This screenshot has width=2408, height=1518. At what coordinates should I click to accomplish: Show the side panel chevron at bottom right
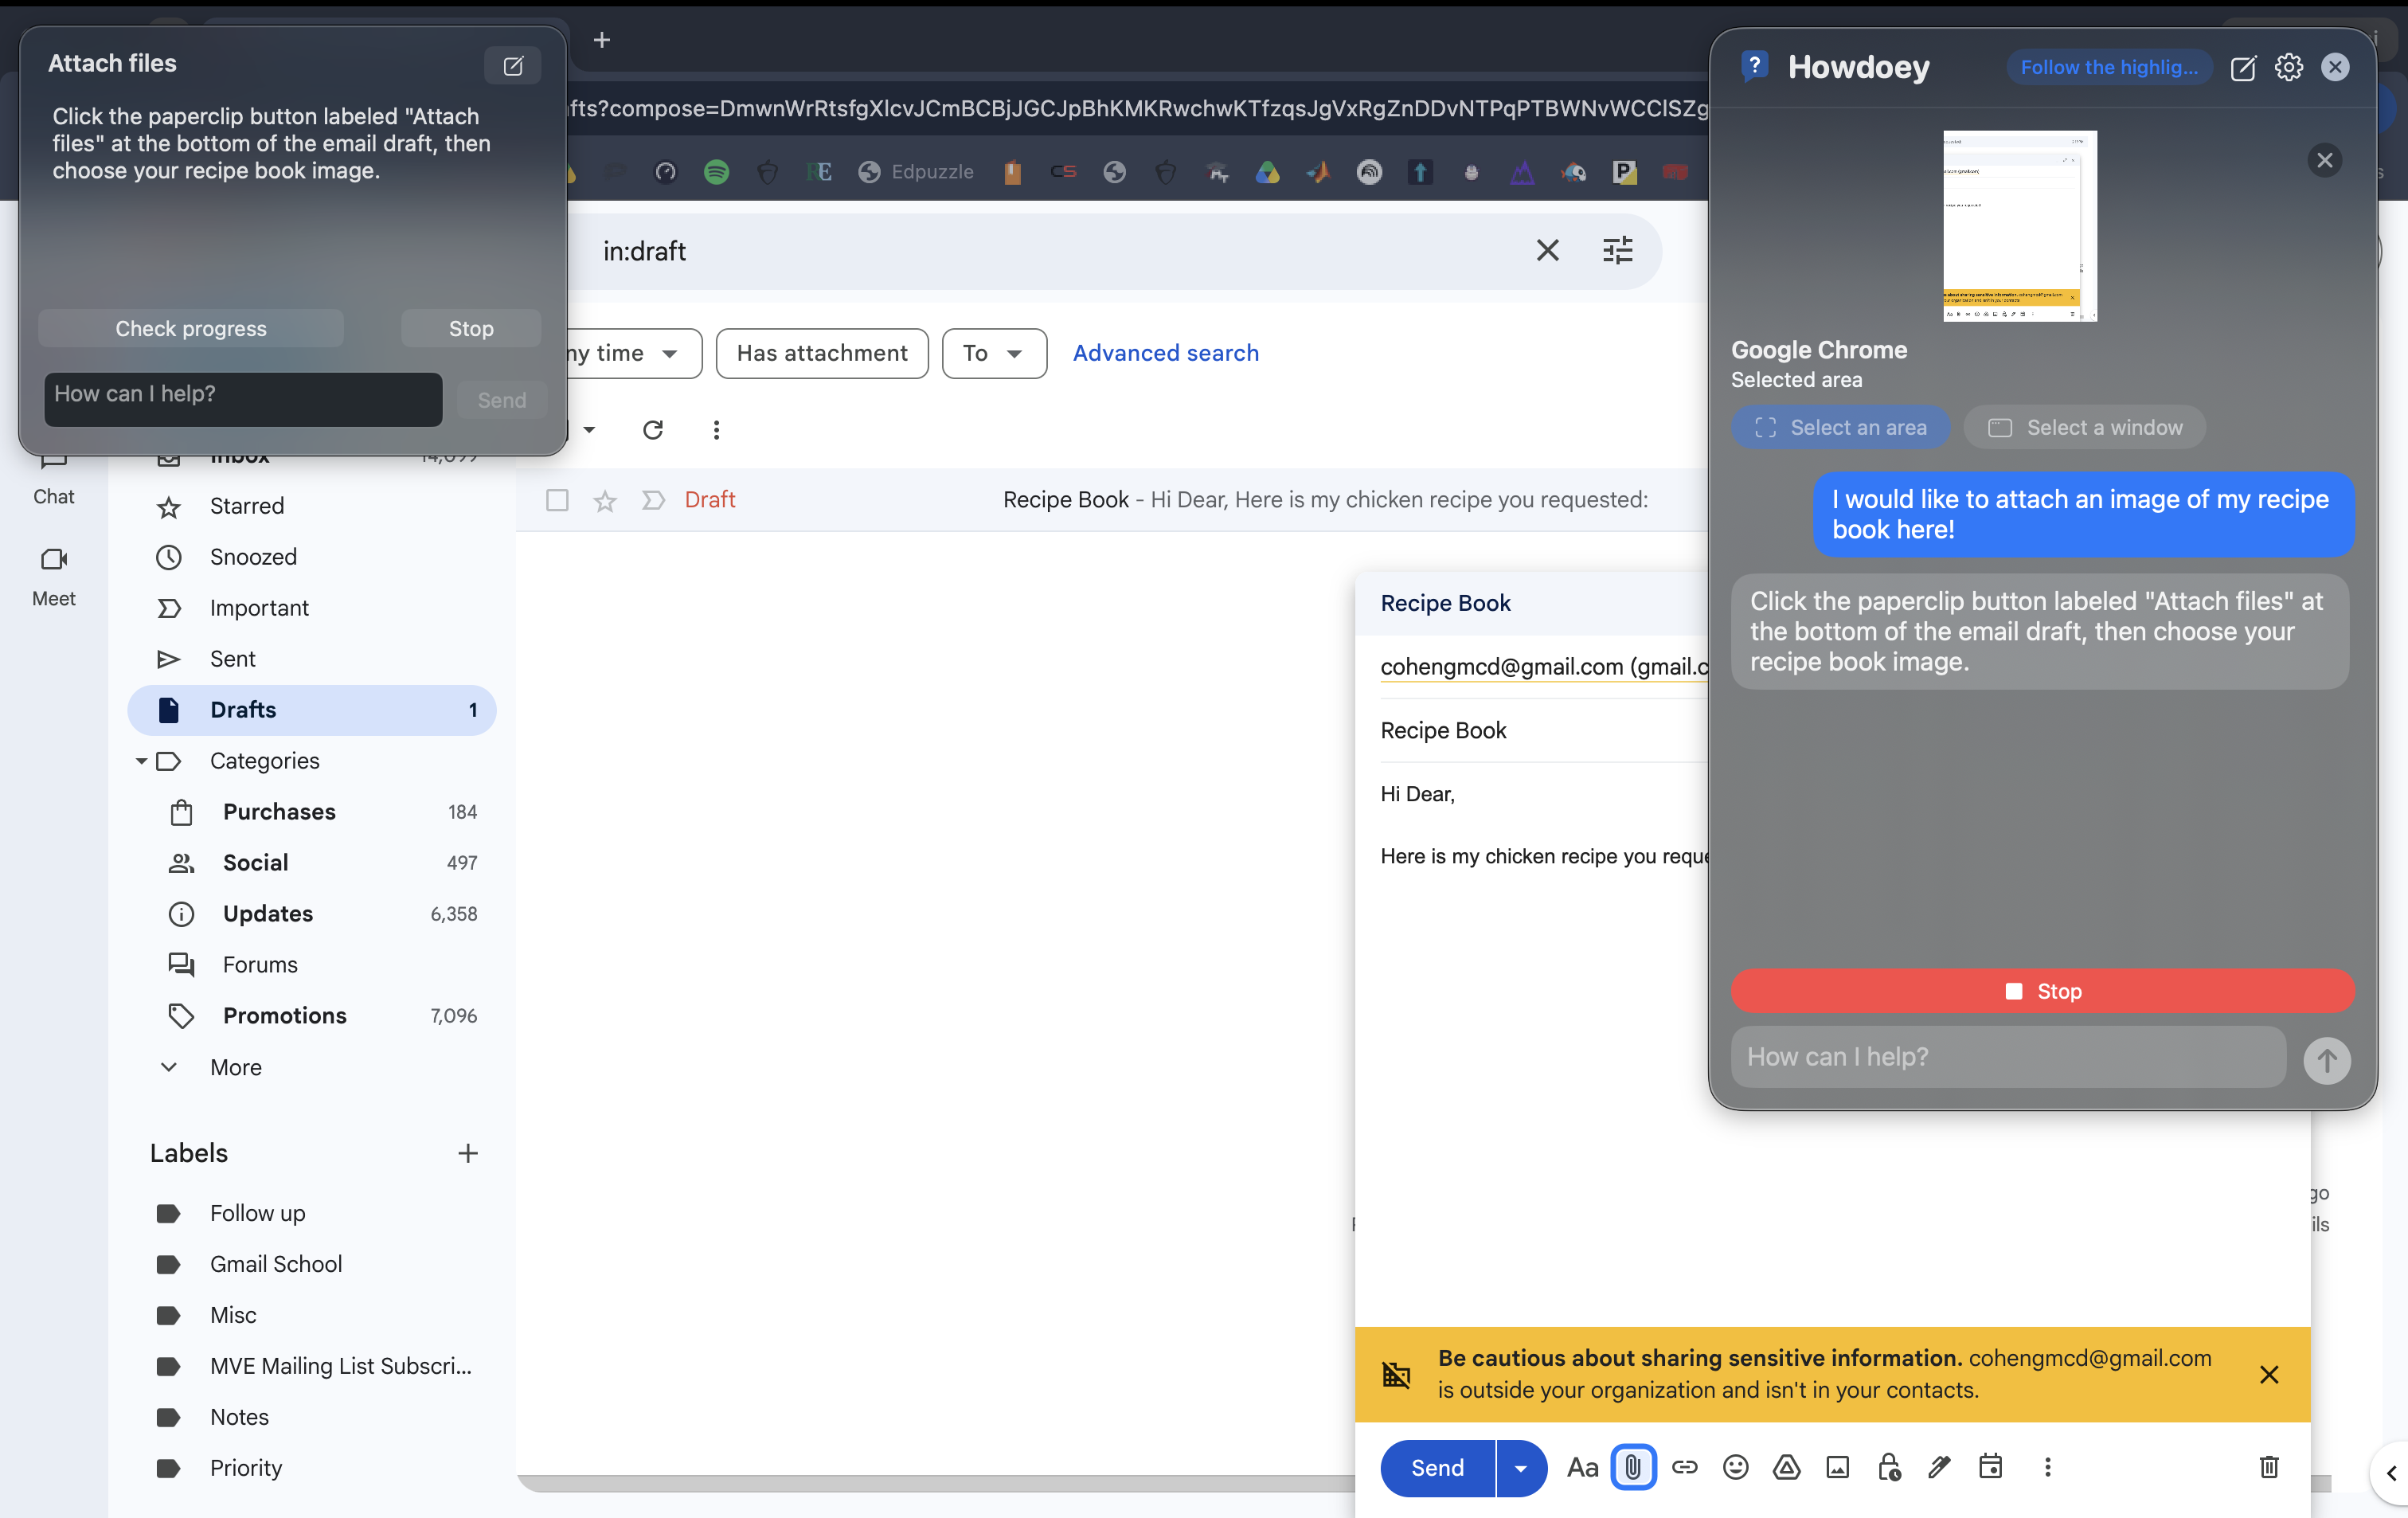pyautogui.click(x=2391, y=1472)
